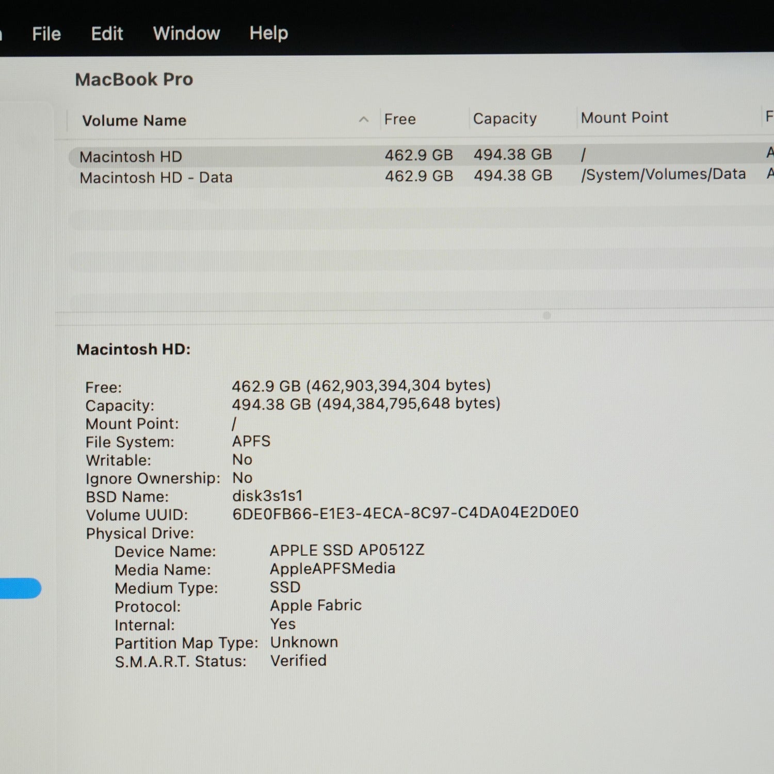Sort by Mount Point column header
The height and width of the screenshot is (774, 774).
coord(624,118)
